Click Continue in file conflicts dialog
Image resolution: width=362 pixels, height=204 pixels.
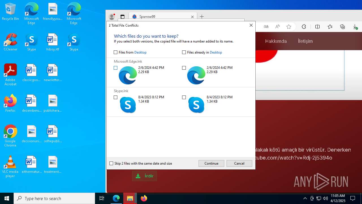(211, 163)
